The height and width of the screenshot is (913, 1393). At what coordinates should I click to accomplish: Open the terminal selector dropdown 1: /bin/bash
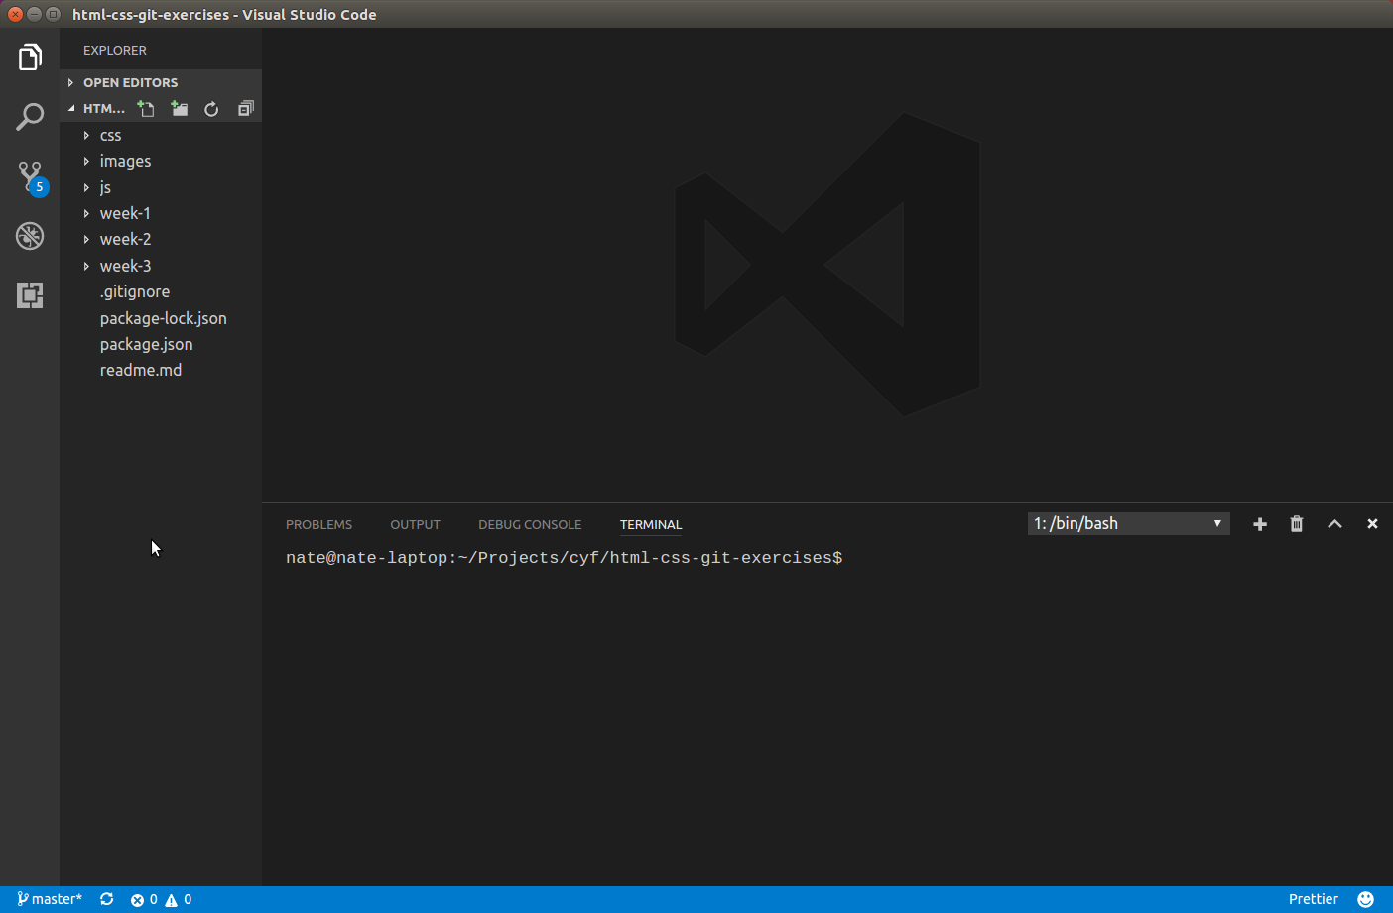coord(1128,522)
